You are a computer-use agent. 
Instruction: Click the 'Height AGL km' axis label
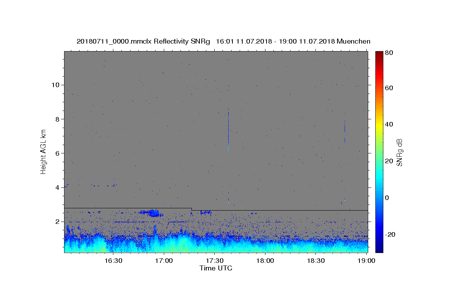pos(43,151)
